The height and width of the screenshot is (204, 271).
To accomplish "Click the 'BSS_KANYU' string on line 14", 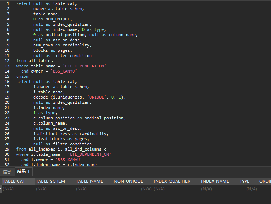I will pos(64,71).
